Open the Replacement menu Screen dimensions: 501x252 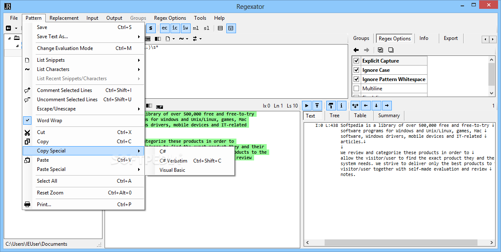pyautogui.click(x=64, y=18)
